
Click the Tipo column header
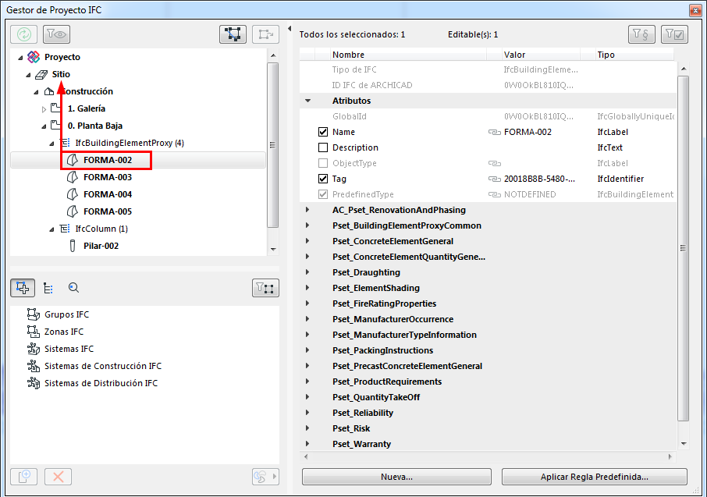click(634, 55)
